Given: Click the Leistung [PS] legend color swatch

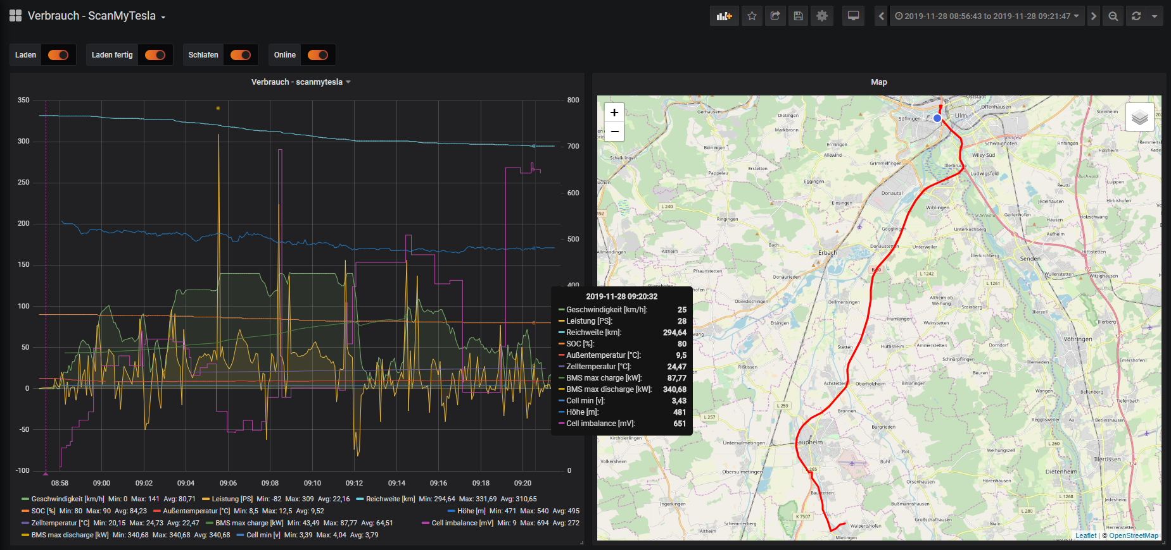Looking at the screenshot, I should tap(206, 499).
